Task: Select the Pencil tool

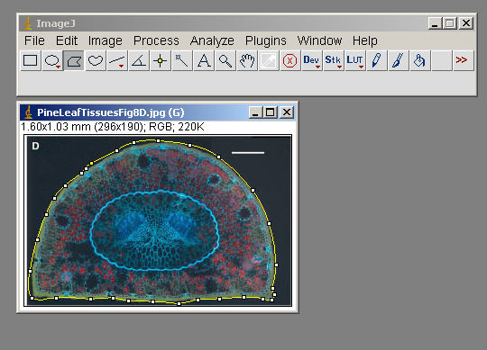Action: pyautogui.click(x=377, y=60)
